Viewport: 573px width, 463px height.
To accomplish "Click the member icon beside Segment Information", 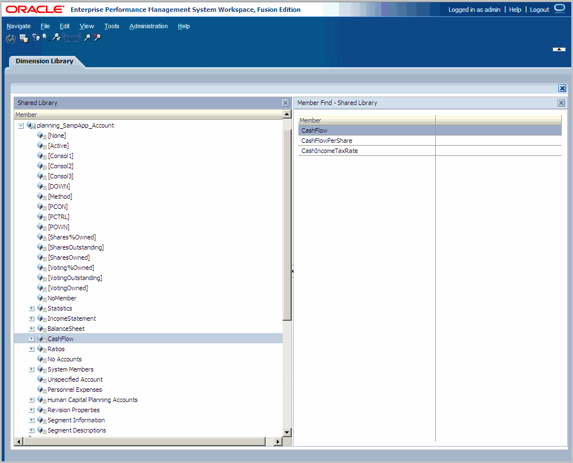I will (x=42, y=420).
